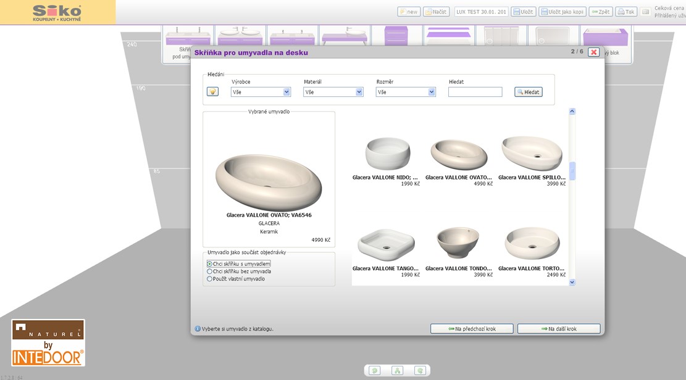Open the 'Materiál' material dropdown

point(333,92)
